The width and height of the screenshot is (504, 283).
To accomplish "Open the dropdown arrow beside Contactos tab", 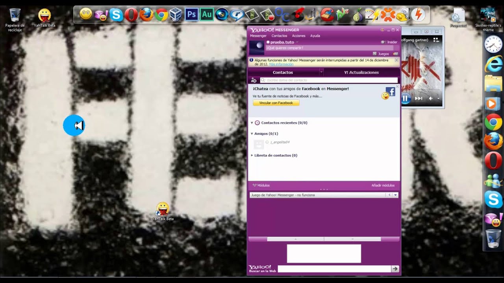I will (x=321, y=72).
